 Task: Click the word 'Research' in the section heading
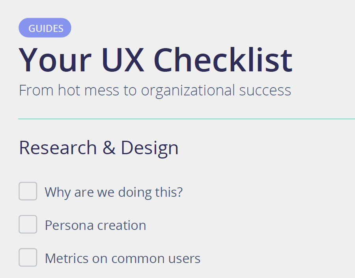58,148
